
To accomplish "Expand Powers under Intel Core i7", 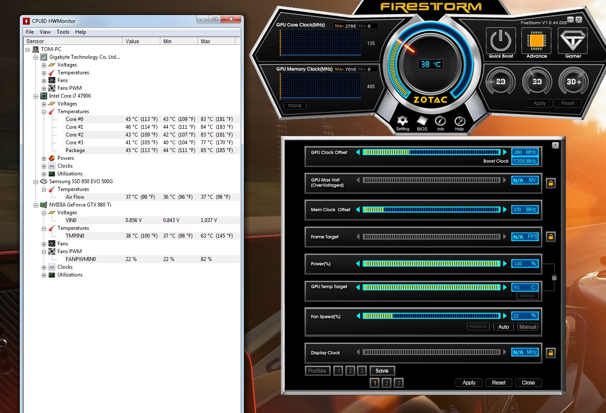I will point(44,159).
